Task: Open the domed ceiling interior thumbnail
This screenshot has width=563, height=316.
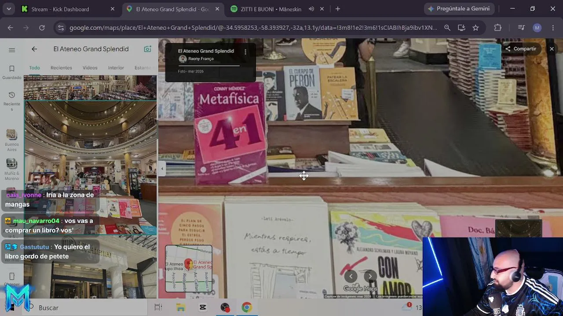Action: click(90, 168)
